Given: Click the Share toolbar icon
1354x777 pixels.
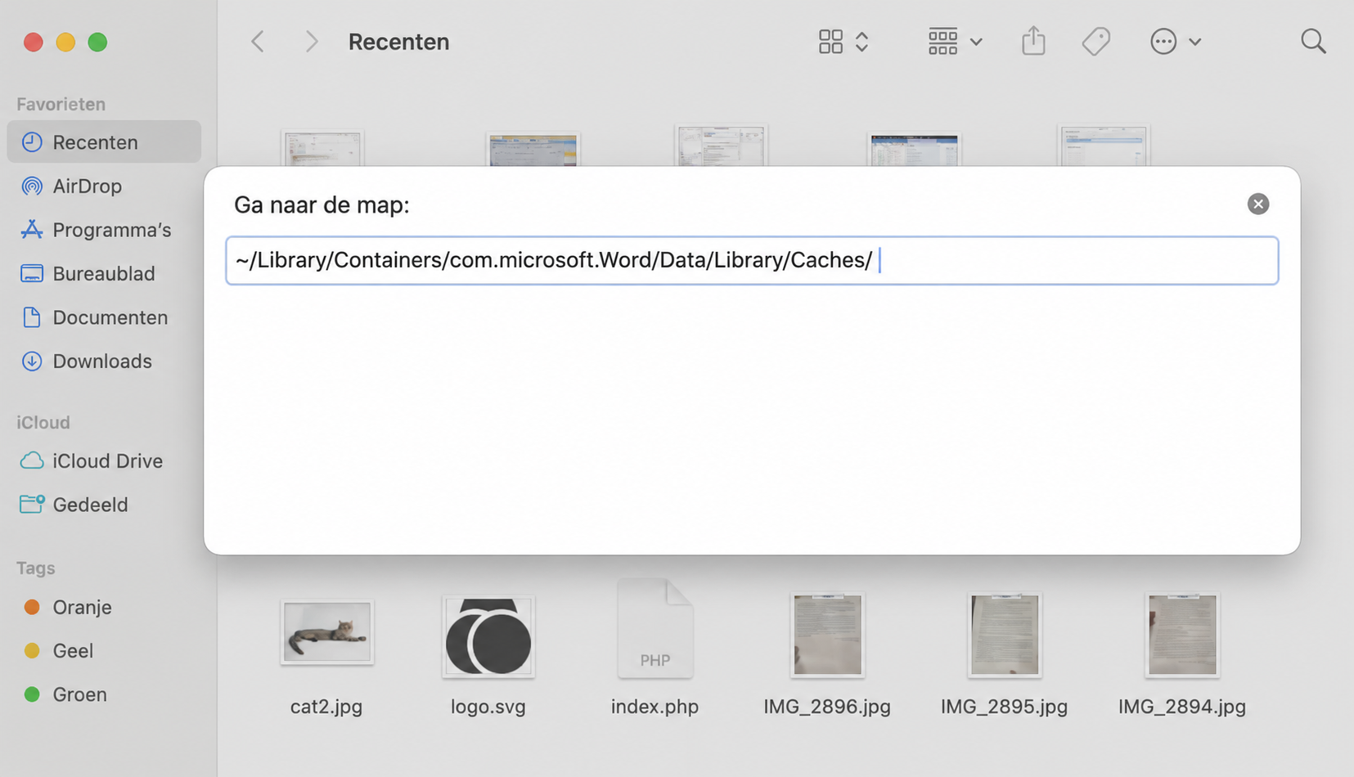Looking at the screenshot, I should [1033, 41].
